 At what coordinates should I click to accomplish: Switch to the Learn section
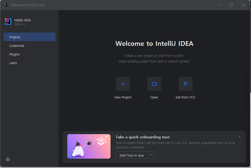pyautogui.click(x=29, y=63)
